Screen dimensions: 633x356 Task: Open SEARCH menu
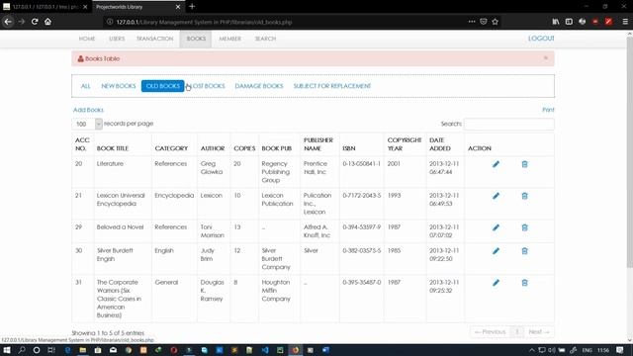pos(265,39)
